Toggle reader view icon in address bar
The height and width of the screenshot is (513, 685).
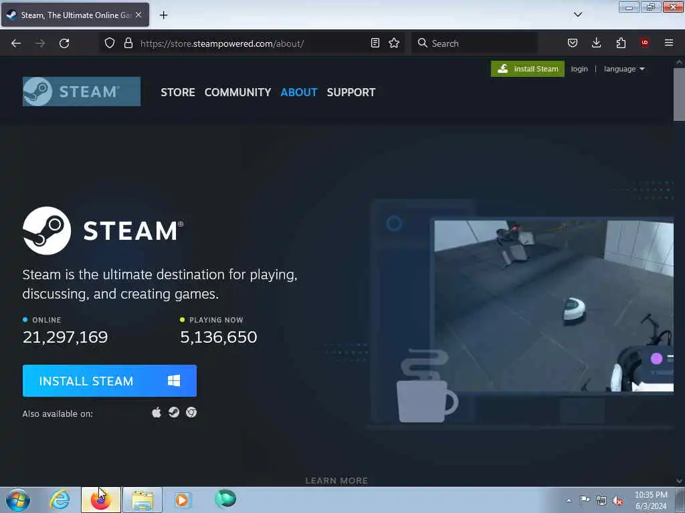coord(375,43)
